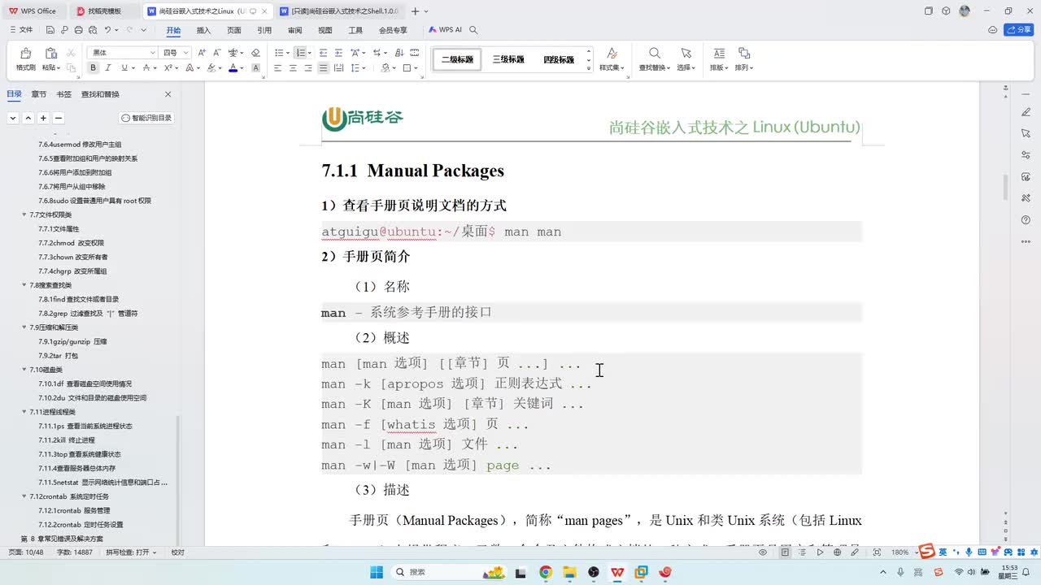Click the 智能识别目录 button
The width and height of the screenshot is (1041, 585).
(x=147, y=118)
